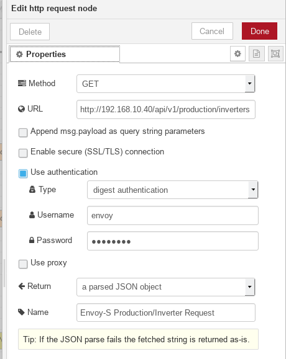Click the Type label
The height and width of the screenshot is (359, 286).
(x=47, y=190)
